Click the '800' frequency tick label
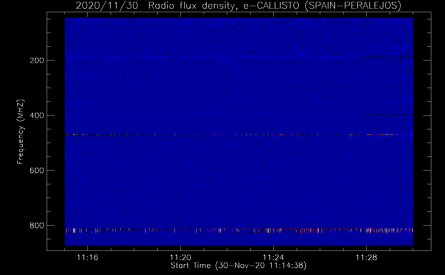 pyautogui.click(x=37, y=226)
